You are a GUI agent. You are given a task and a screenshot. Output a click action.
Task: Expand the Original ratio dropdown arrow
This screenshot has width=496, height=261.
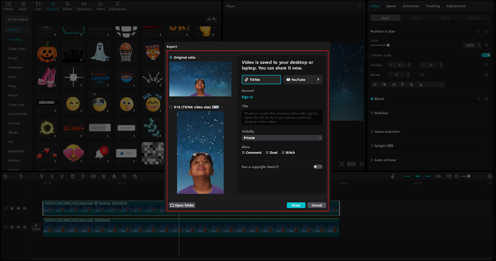pyautogui.click(x=199, y=58)
